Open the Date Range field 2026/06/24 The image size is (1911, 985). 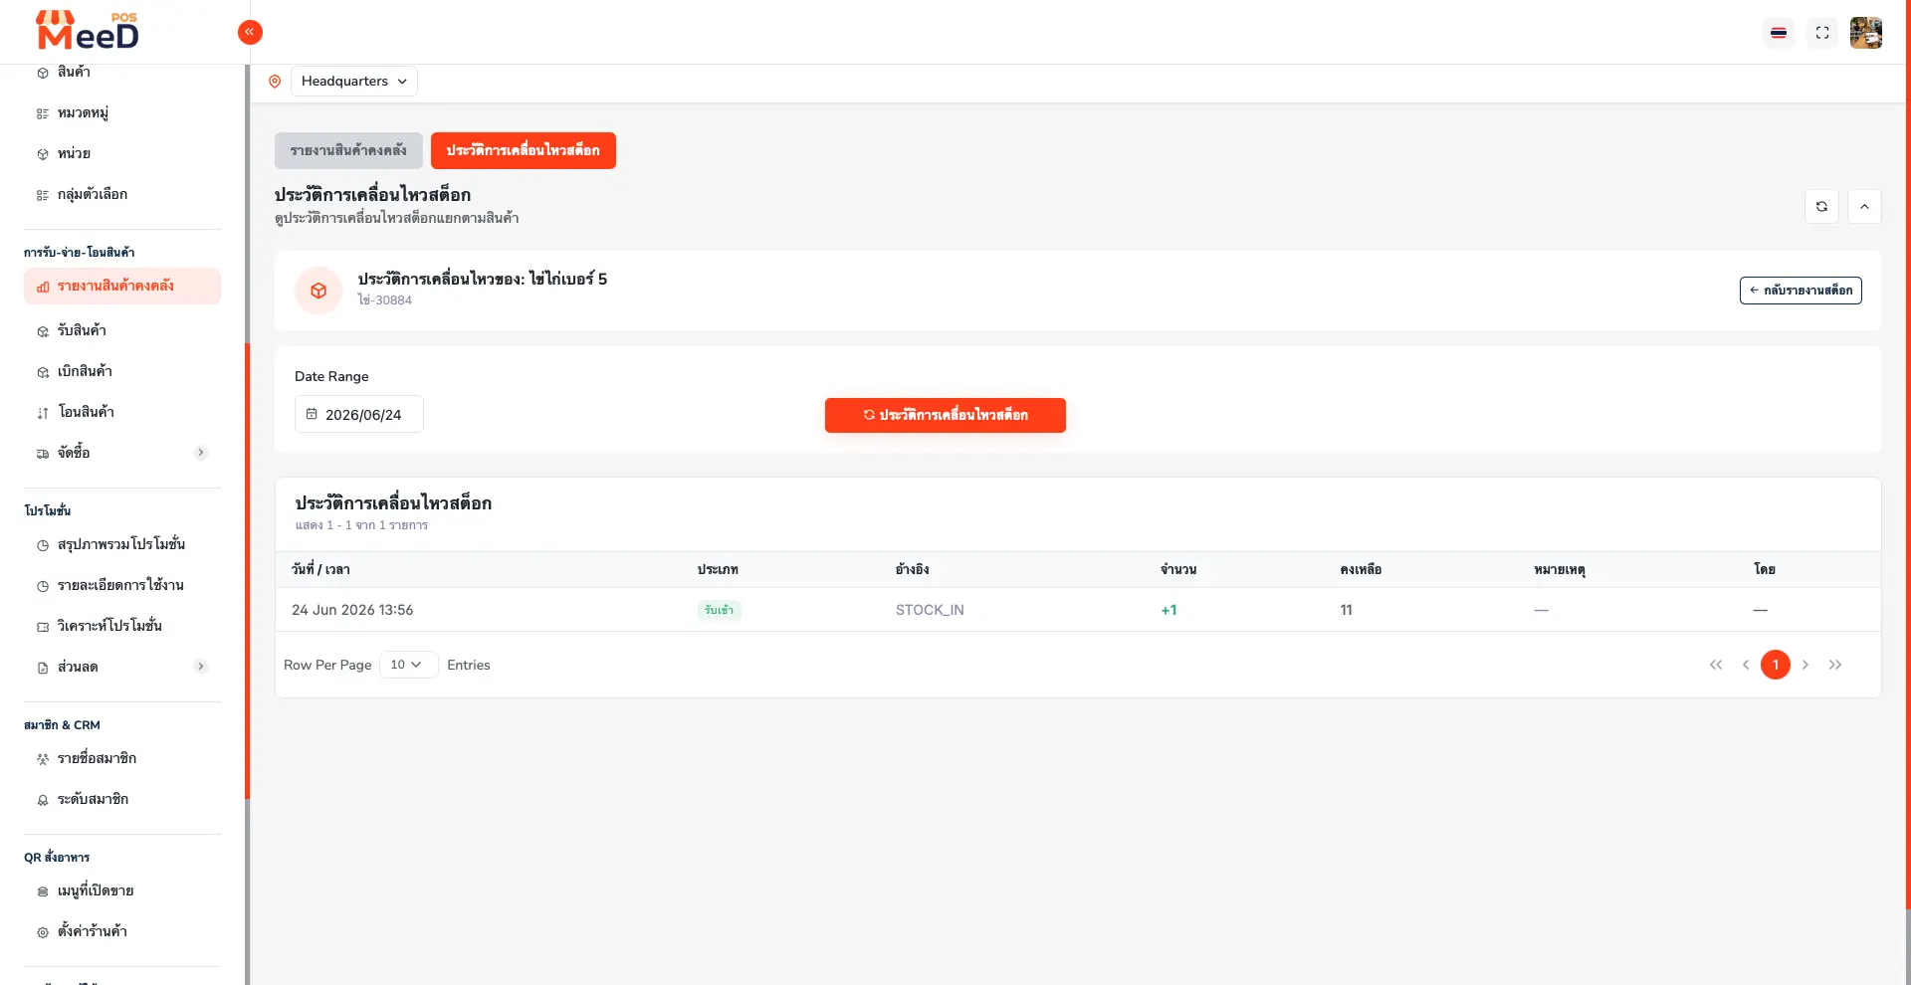coord(359,414)
